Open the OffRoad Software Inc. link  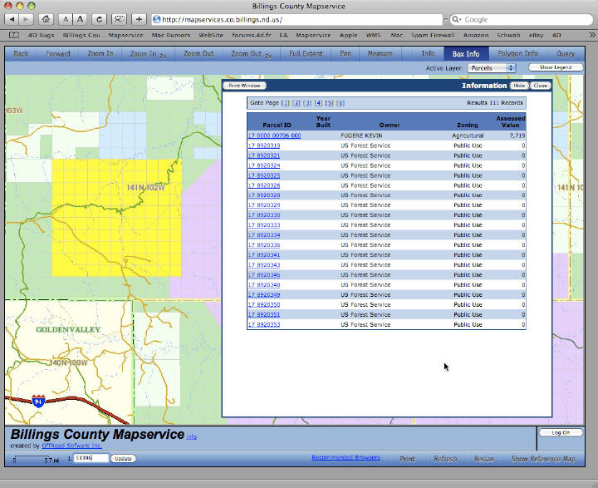click(x=71, y=446)
